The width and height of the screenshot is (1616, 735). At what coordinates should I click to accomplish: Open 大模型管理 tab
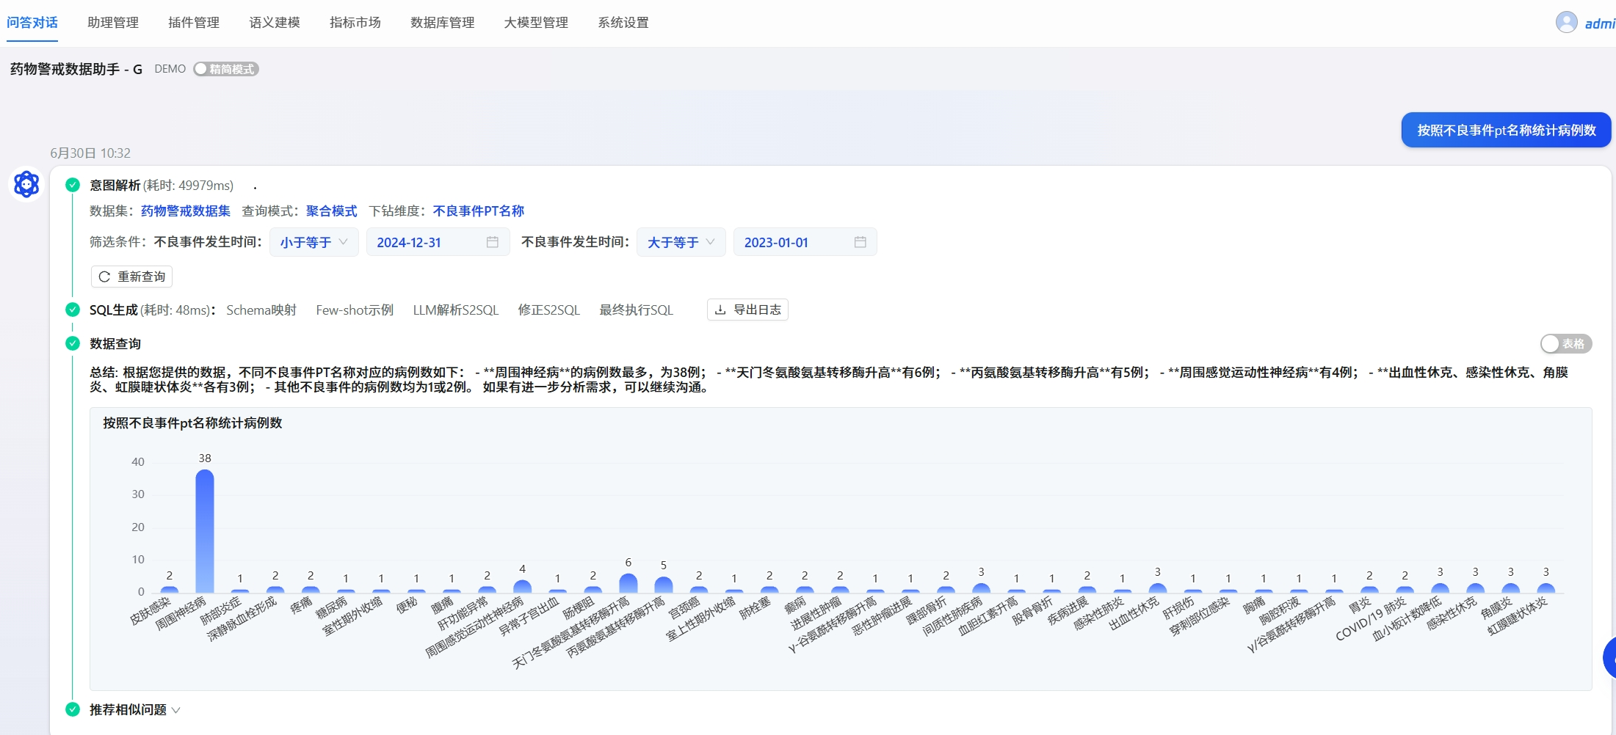pyautogui.click(x=536, y=23)
